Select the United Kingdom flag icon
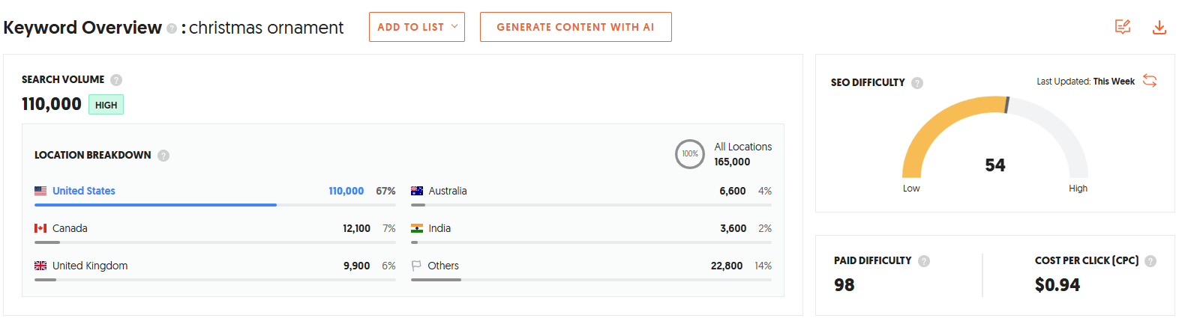 (x=40, y=266)
